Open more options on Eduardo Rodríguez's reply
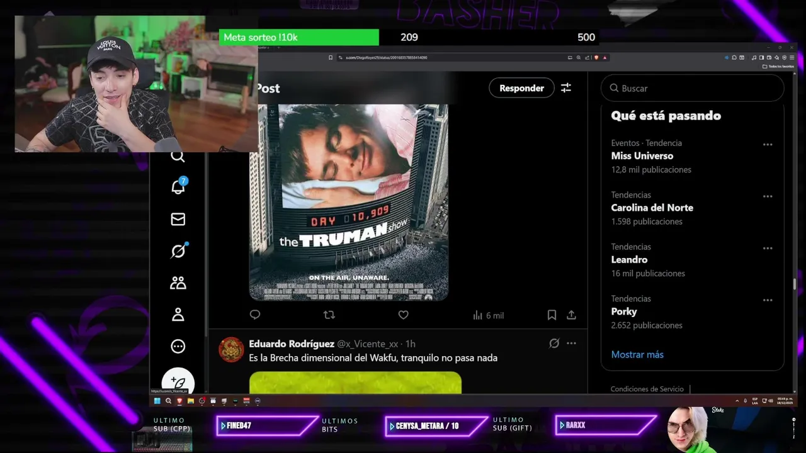This screenshot has height=453, width=806. 571,344
